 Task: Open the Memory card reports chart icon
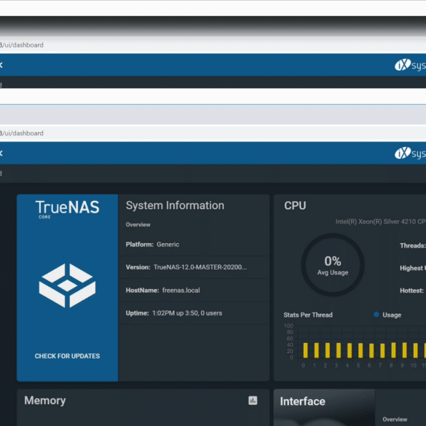(x=253, y=401)
